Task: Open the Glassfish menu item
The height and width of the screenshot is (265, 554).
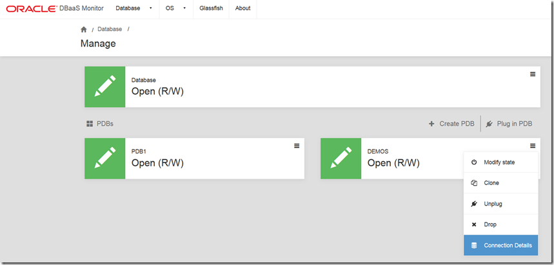Action: (212, 8)
